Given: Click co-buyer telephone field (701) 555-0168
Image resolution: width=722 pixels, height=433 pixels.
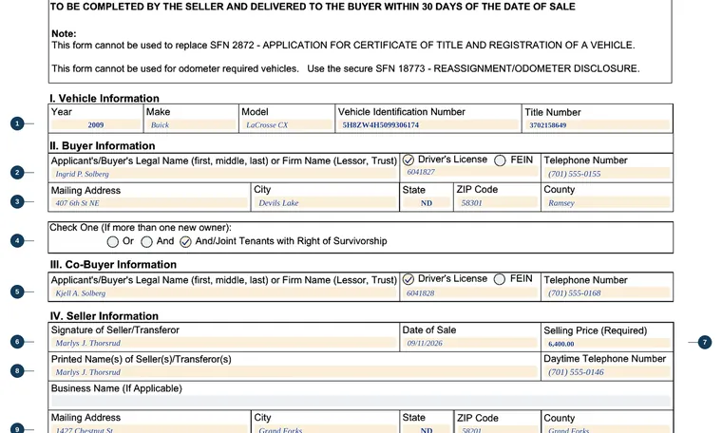Looking at the screenshot, I should point(606,293).
